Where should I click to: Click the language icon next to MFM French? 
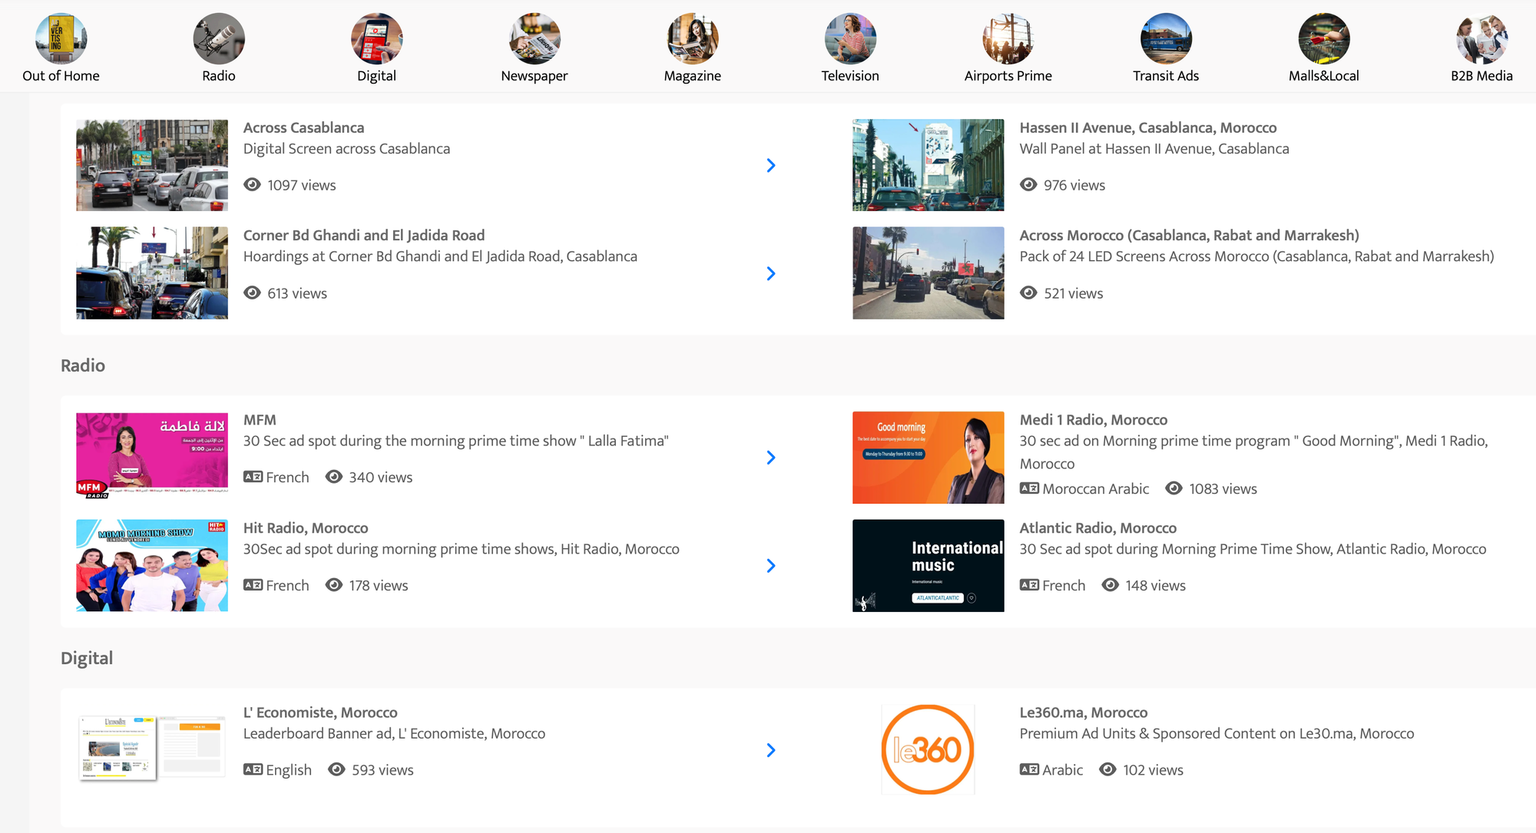253,477
